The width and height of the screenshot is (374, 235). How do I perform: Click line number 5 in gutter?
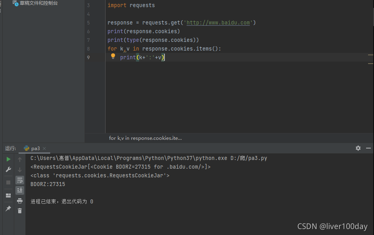(x=88, y=23)
